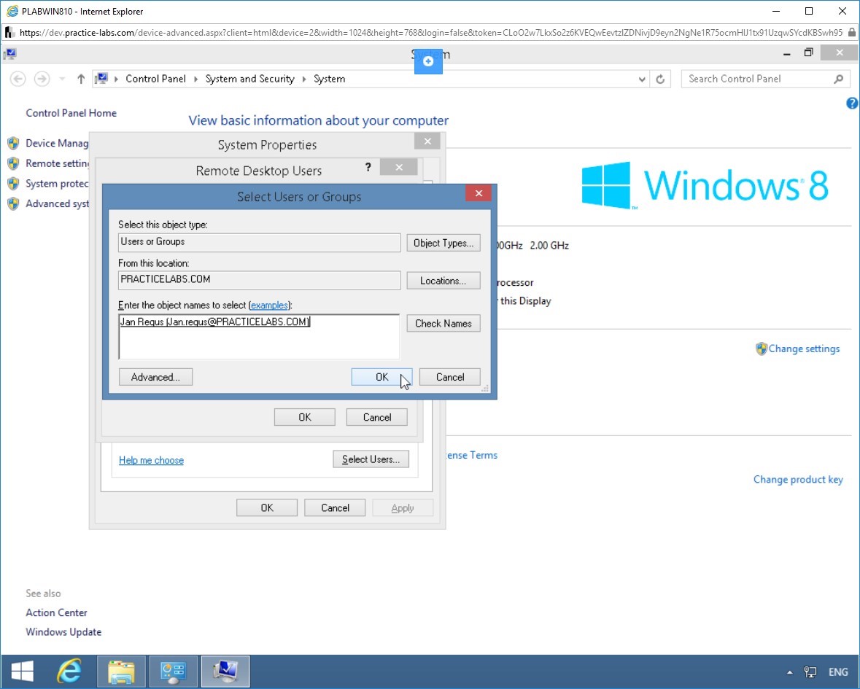Click the shield icon beside Remote settings
The height and width of the screenshot is (689, 860).
pos(14,163)
